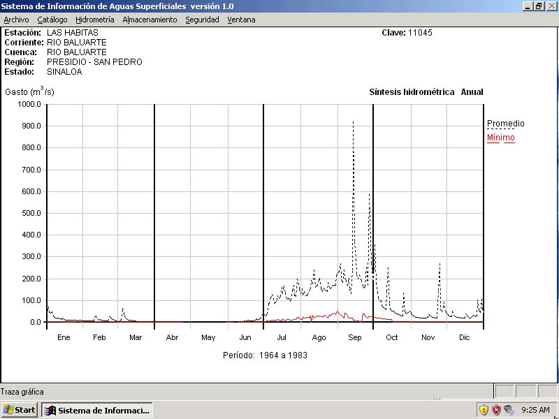
Task: Open the Almacenamiento menu
Action: (150, 20)
